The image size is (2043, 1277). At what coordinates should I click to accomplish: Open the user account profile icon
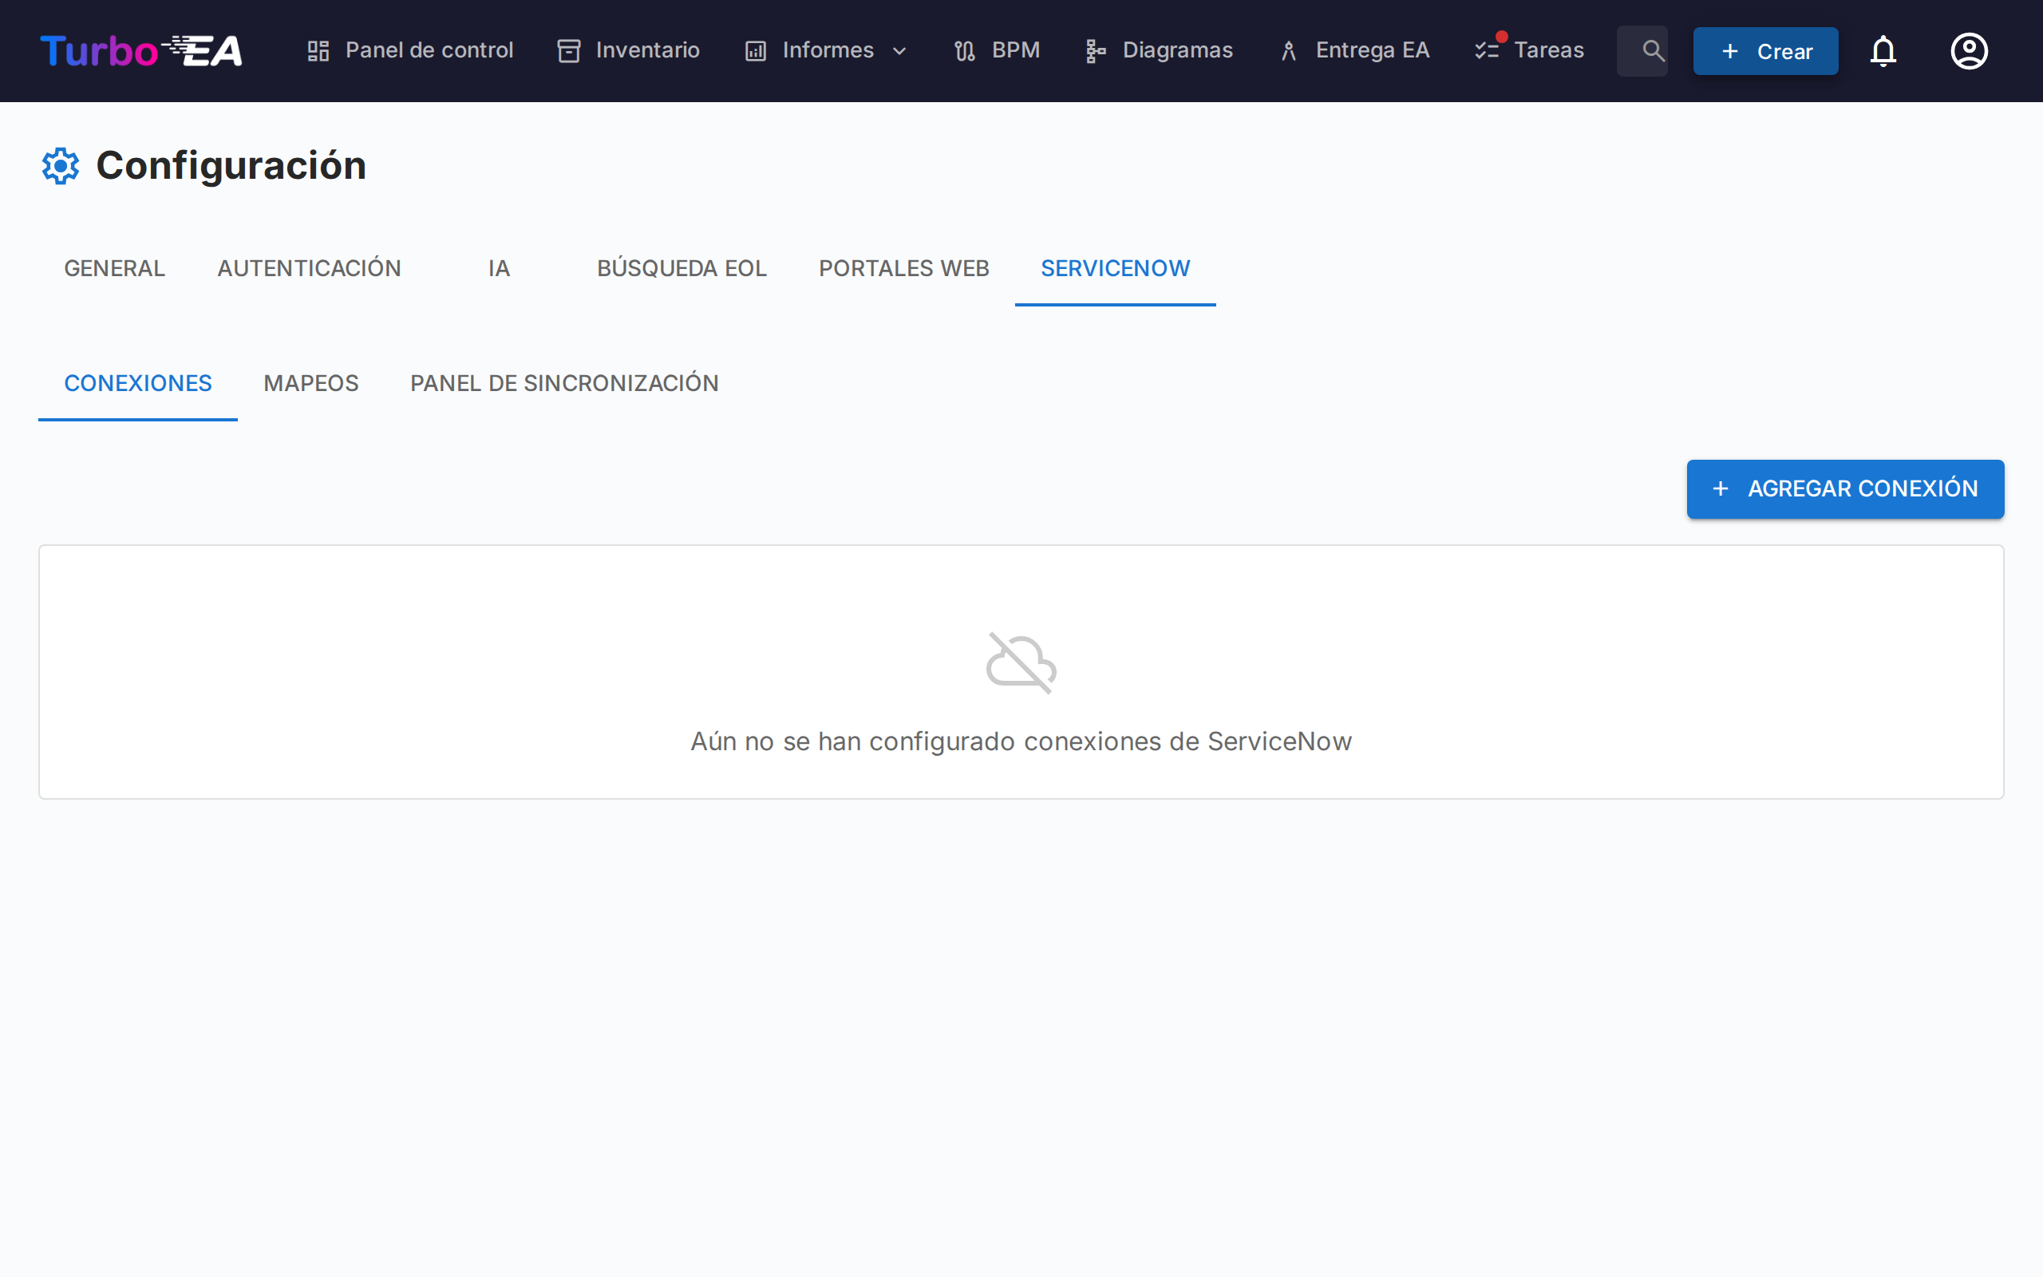pyautogui.click(x=1968, y=50)
